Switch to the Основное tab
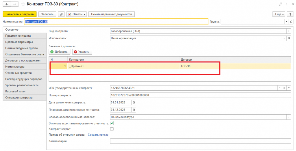The height and width of the screenshot is (151, 296). [x=25, y=30]
